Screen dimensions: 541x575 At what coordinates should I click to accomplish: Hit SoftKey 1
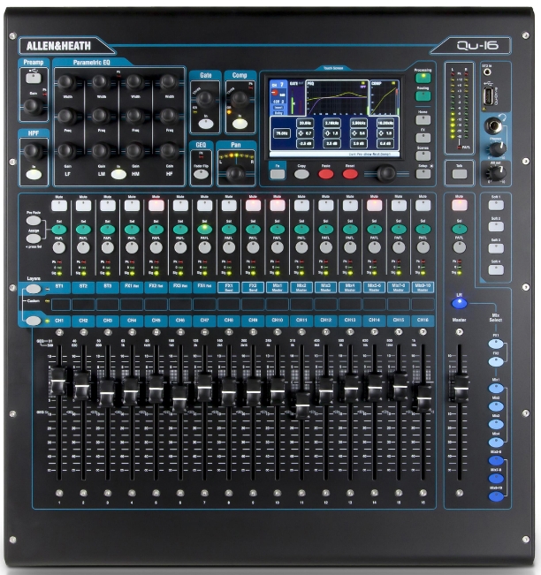coord(496,205)
